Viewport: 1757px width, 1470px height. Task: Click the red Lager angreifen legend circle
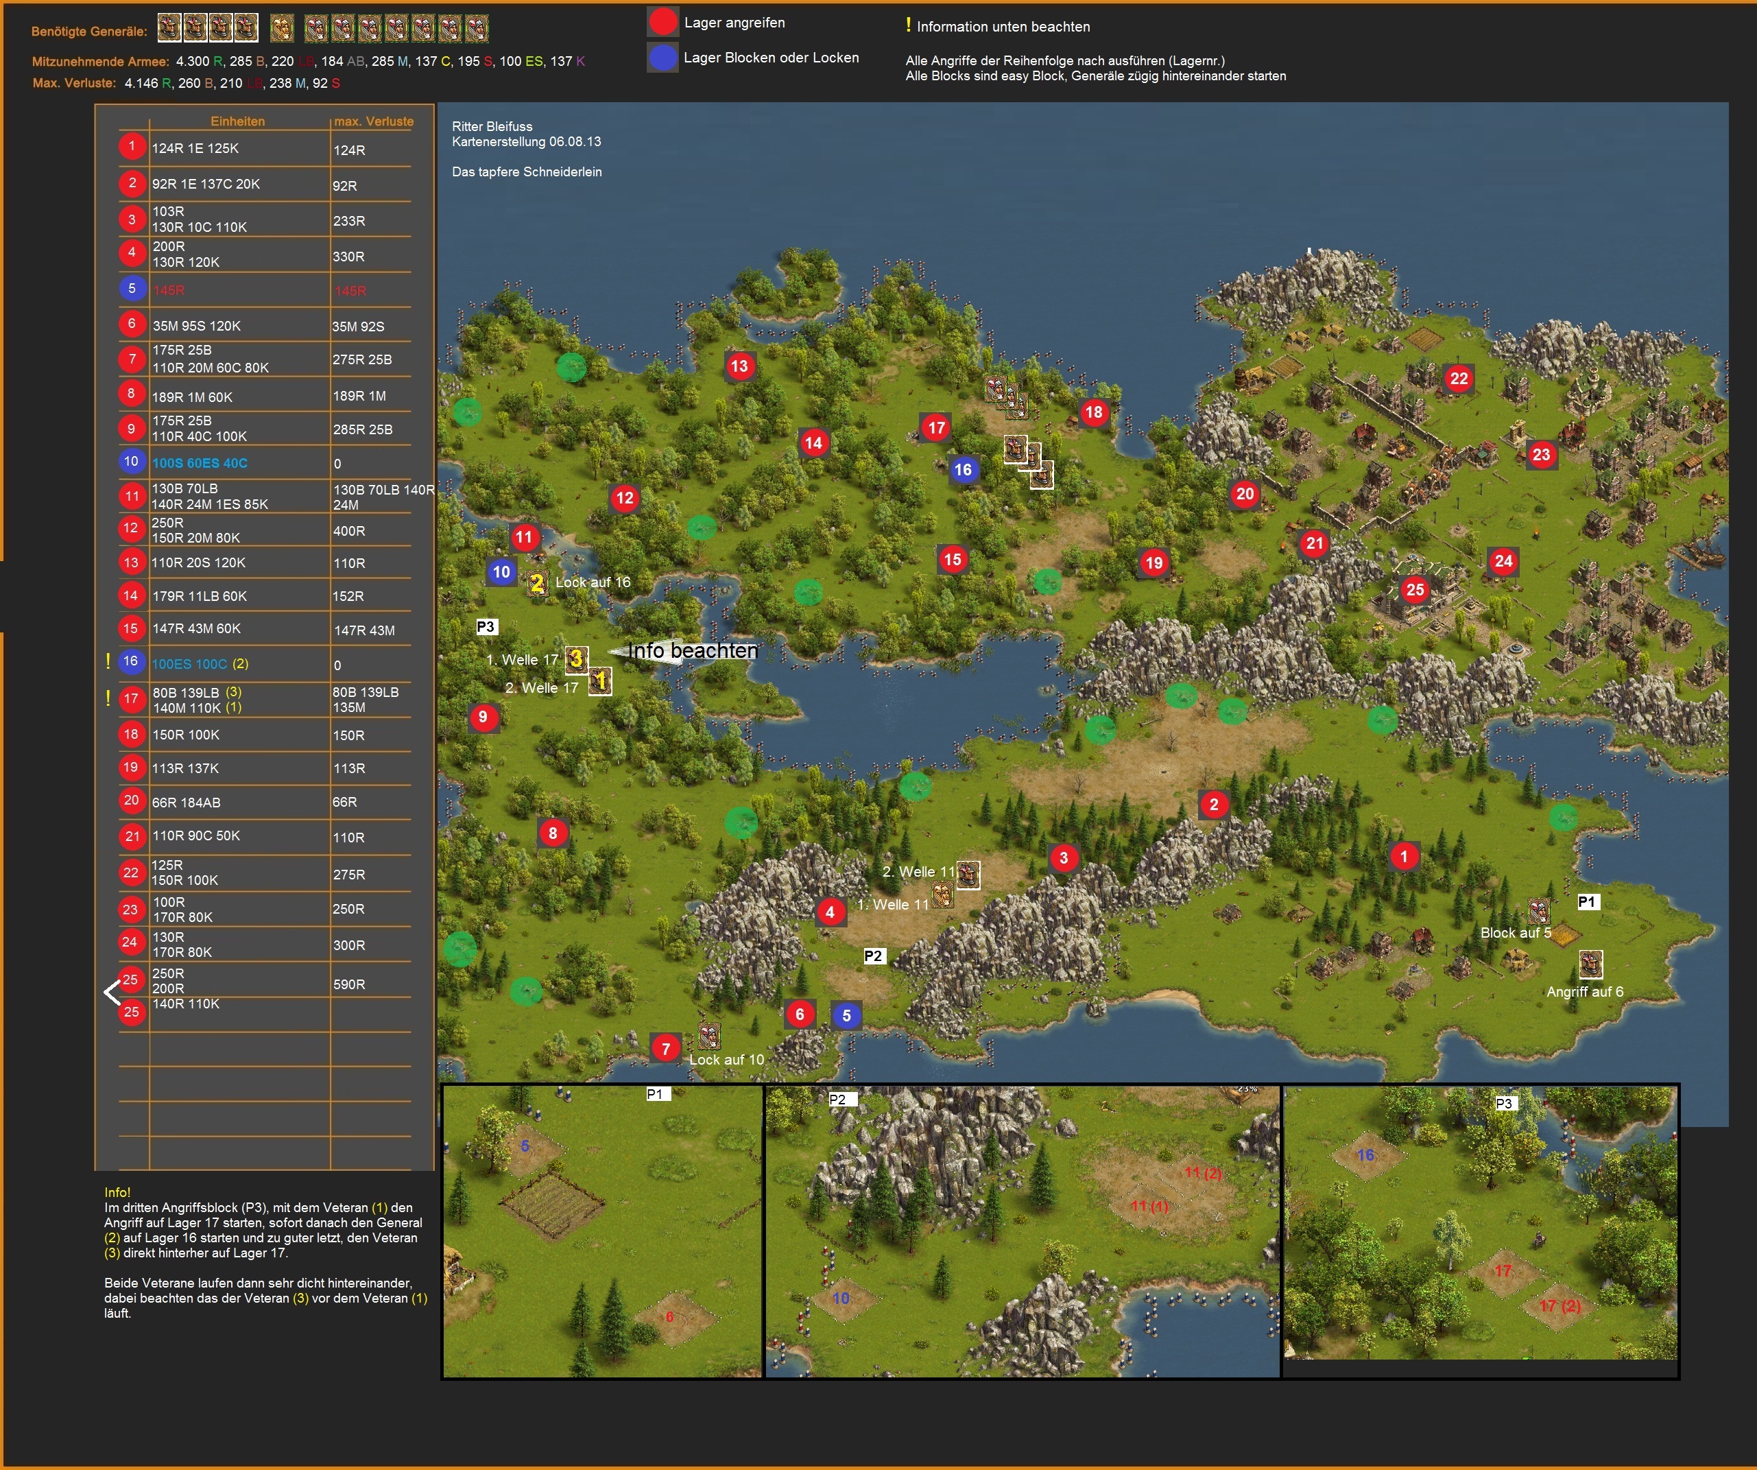(x=662, y=23)
